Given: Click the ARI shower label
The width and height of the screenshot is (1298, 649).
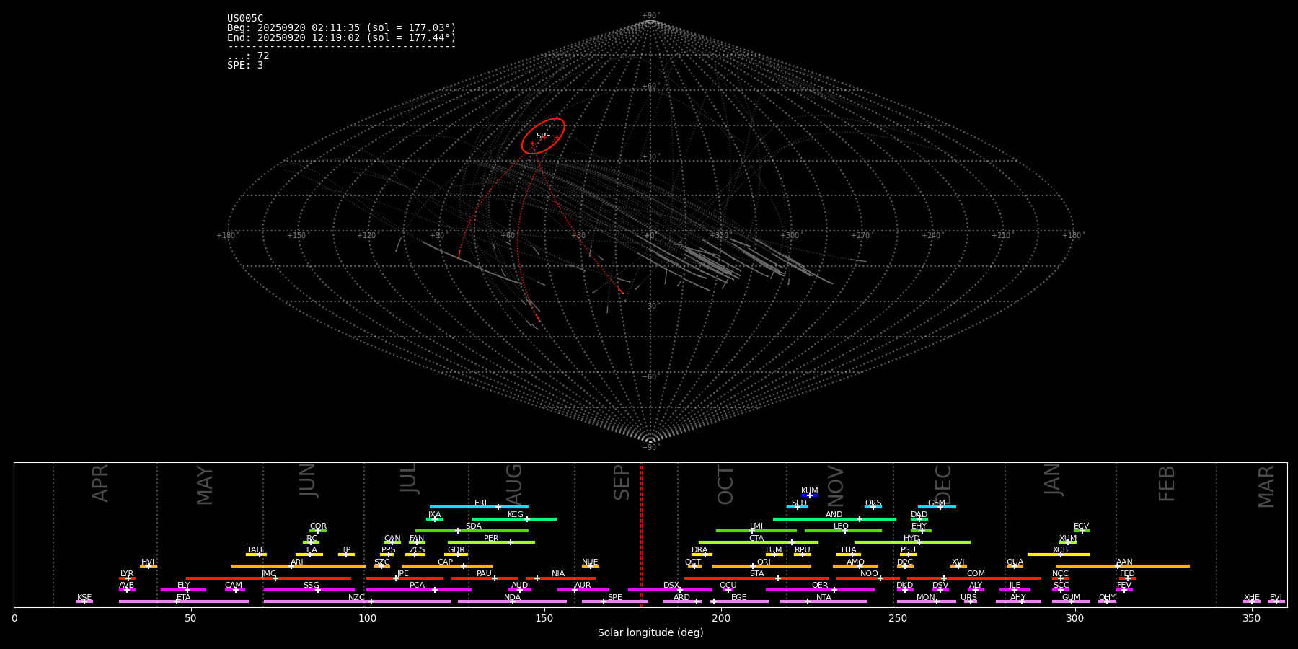Looking at the screenshot, I should 297,562.
